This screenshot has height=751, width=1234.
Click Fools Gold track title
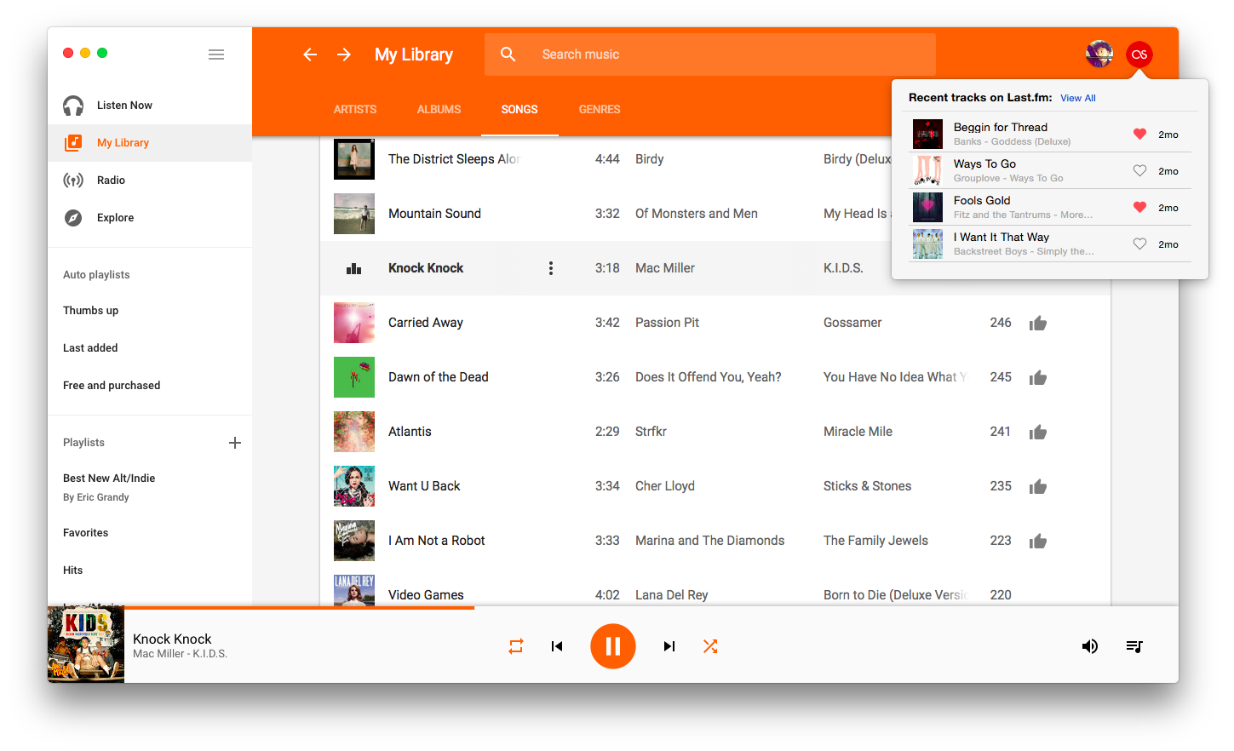[x=982, y=201]
